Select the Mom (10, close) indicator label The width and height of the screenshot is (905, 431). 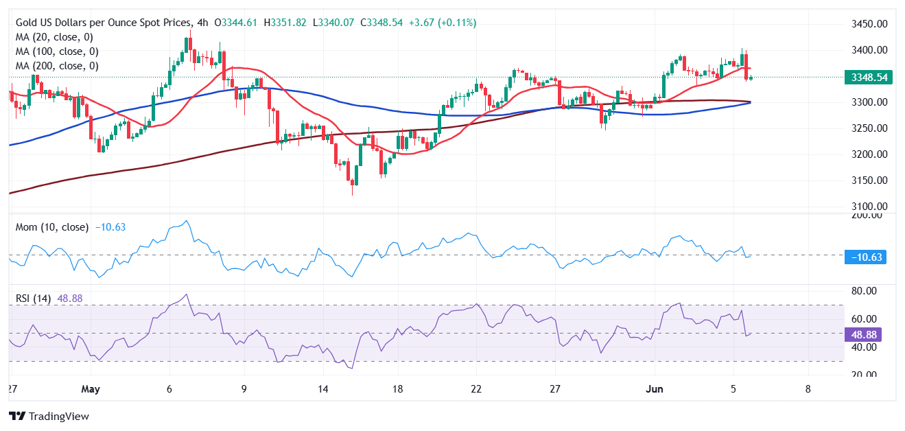coord(51,227)
